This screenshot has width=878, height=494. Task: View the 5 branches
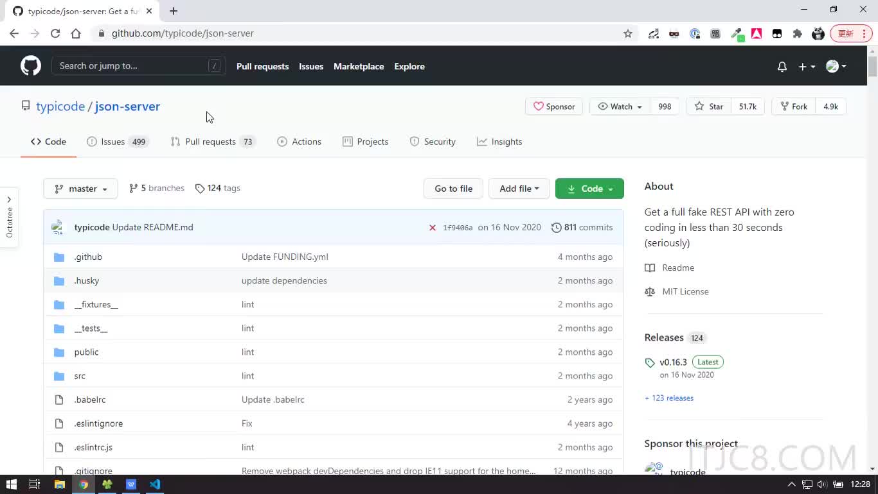coord(157,188)
